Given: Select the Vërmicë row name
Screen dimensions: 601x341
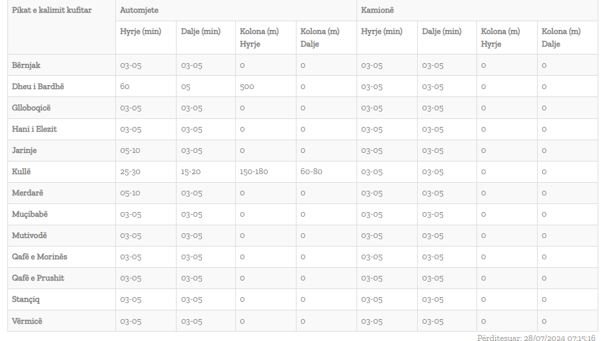Looking at the screenshot, I should coord(27,321).
